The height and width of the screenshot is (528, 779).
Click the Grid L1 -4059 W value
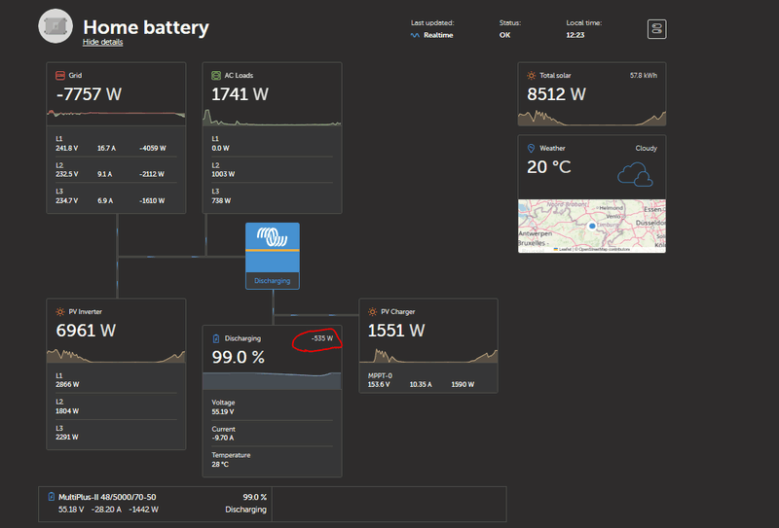click(x=153, y=149)
